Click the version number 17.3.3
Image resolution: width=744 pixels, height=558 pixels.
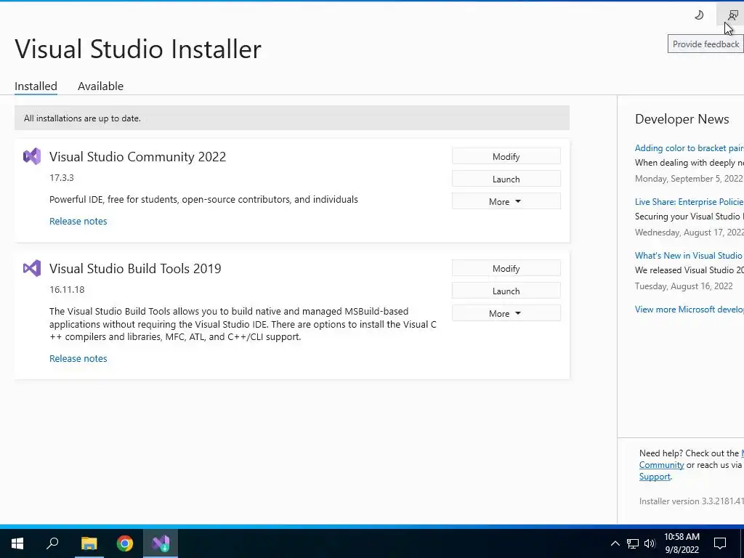tap(62, 177)
